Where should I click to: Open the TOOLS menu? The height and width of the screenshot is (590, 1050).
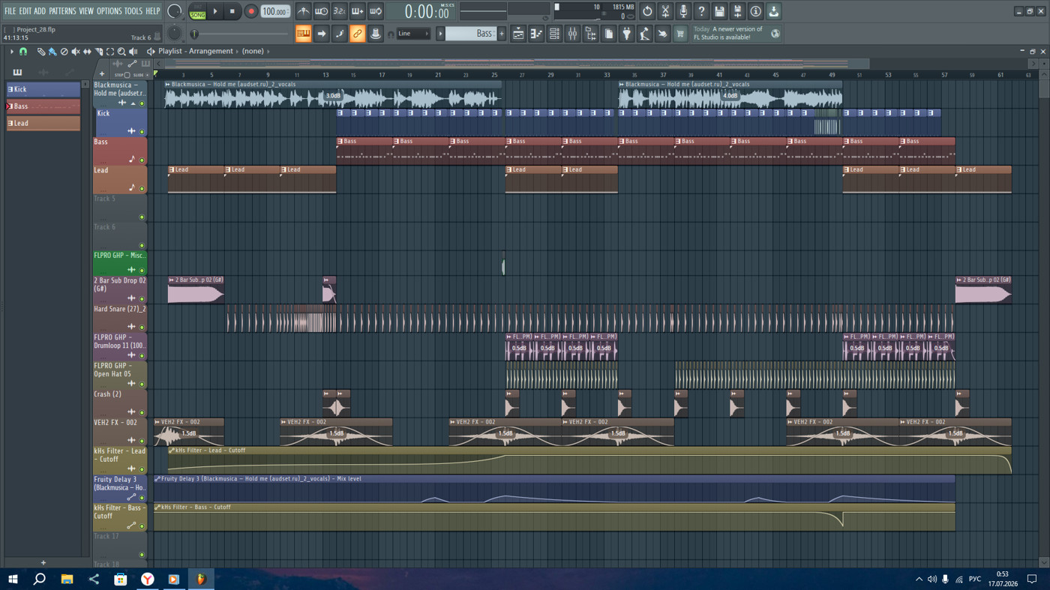pos(133,11)
